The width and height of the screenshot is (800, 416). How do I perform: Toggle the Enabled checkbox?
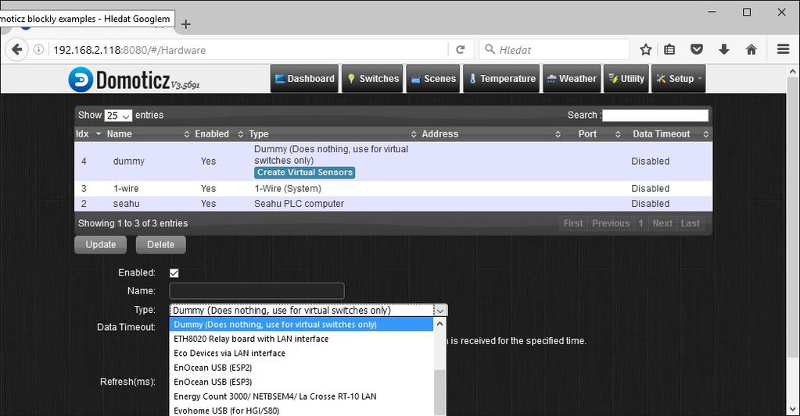pyautogui.click(x=174, y=273)
